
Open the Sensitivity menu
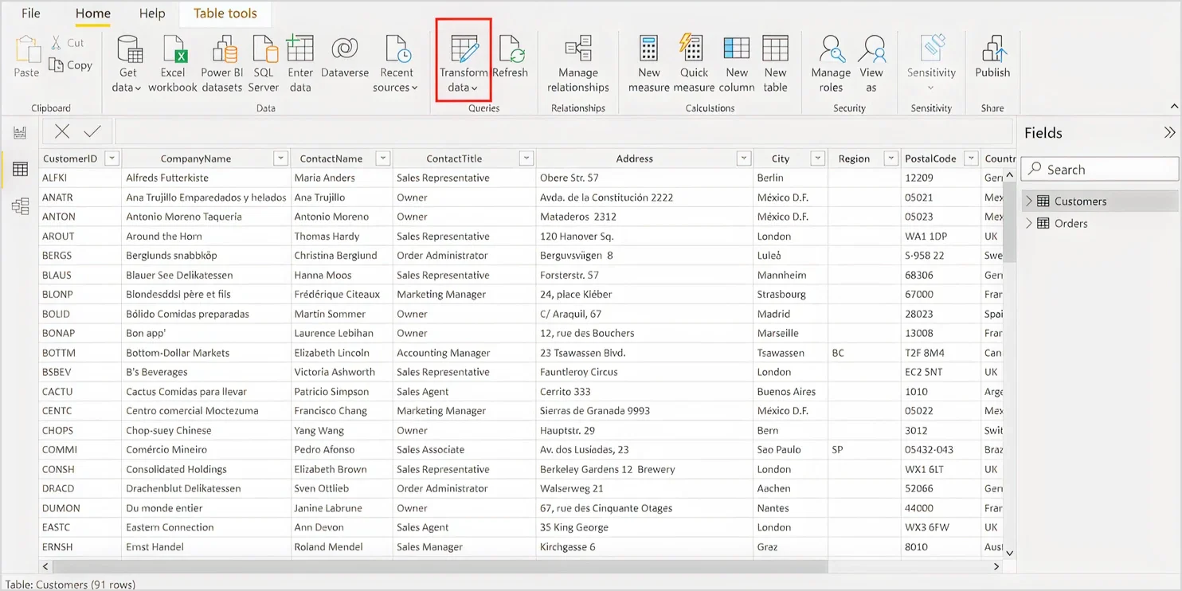click(x=931, y=64)
